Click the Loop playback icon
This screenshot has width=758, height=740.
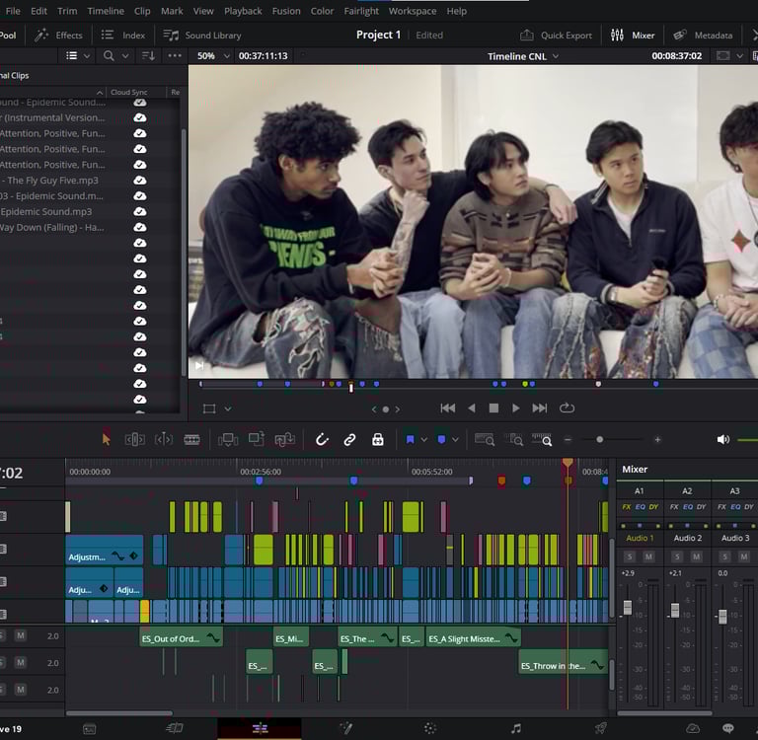tap(567, 407)
